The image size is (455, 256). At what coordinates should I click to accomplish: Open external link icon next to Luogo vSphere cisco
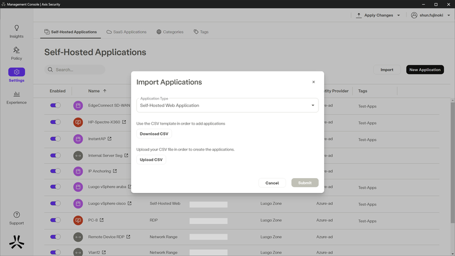pos(130,203)
